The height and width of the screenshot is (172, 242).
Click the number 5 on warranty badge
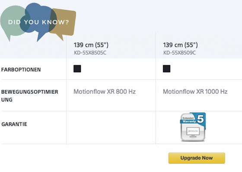[x=201, y=119]
